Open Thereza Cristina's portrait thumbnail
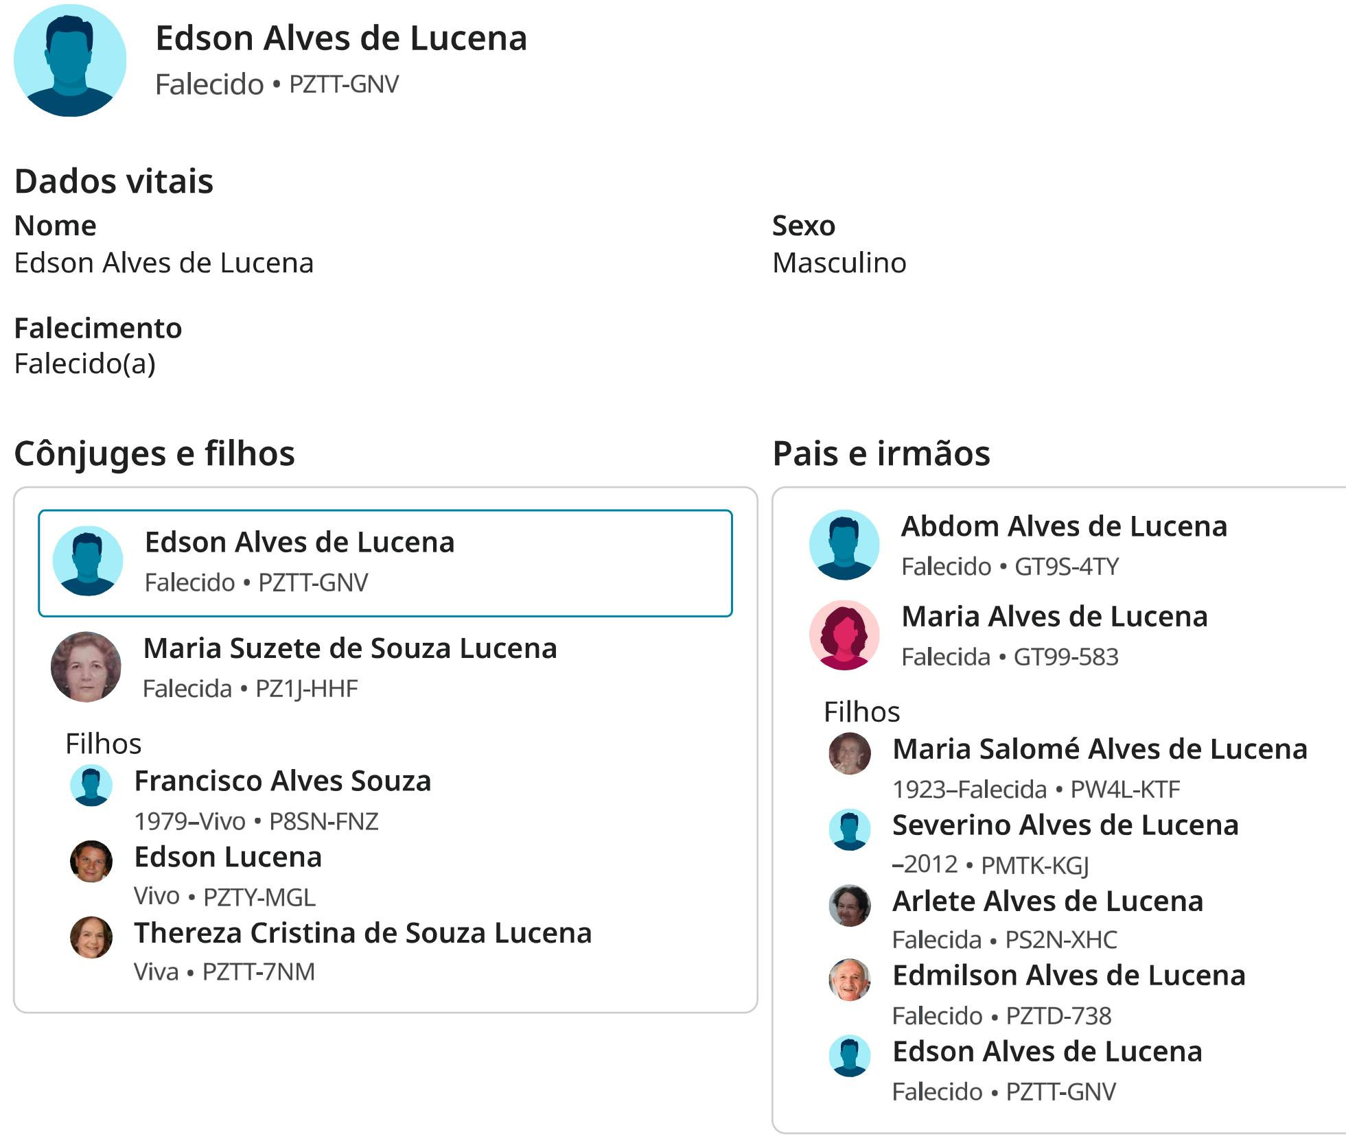Viewport: 1346px width, 1143px height. click(91, 937)
